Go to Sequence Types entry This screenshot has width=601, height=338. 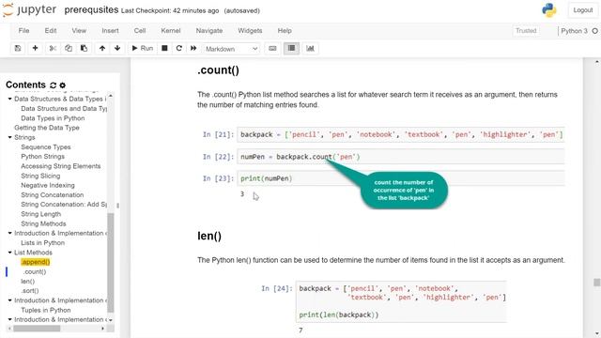tap(46, 146)
